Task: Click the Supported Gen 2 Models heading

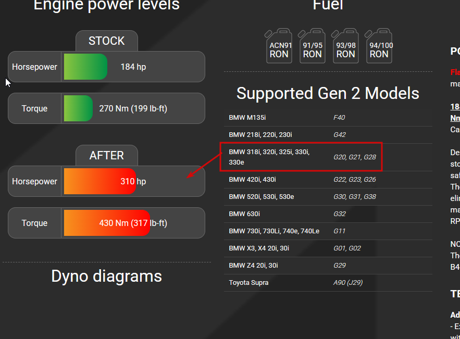Action: [328, 93]
